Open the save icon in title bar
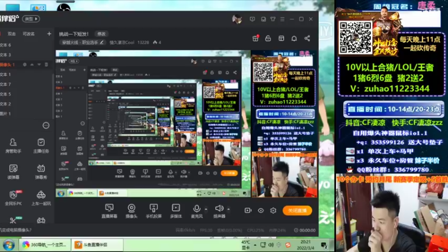The image size is (448, 252). click(263, 19)
